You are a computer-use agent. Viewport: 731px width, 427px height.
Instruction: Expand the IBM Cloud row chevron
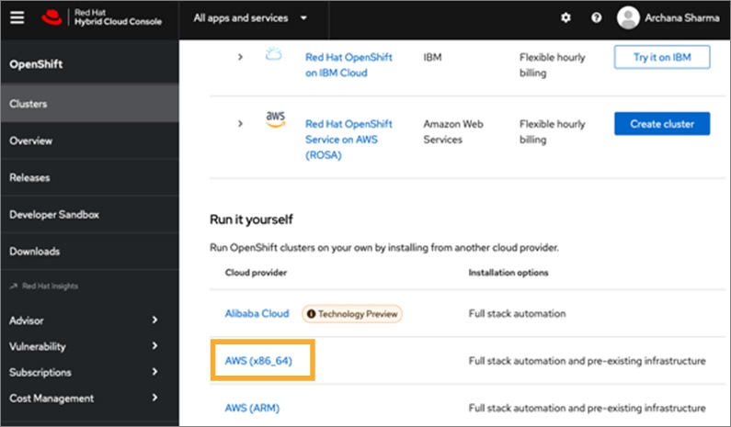(240, 57)
